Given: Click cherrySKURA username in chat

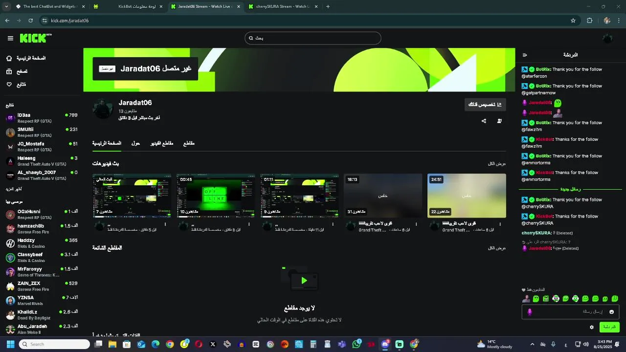Looking at the screenshot, I should click(537, 233).
